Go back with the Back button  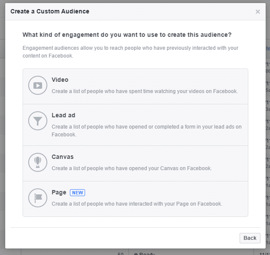point(250,238)
